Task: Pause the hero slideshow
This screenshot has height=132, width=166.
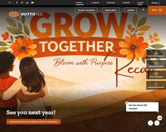Action: coord(144,123)
